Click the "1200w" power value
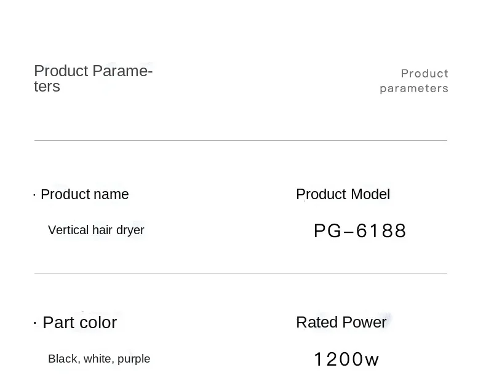486x389 pixels. (346, 360)
